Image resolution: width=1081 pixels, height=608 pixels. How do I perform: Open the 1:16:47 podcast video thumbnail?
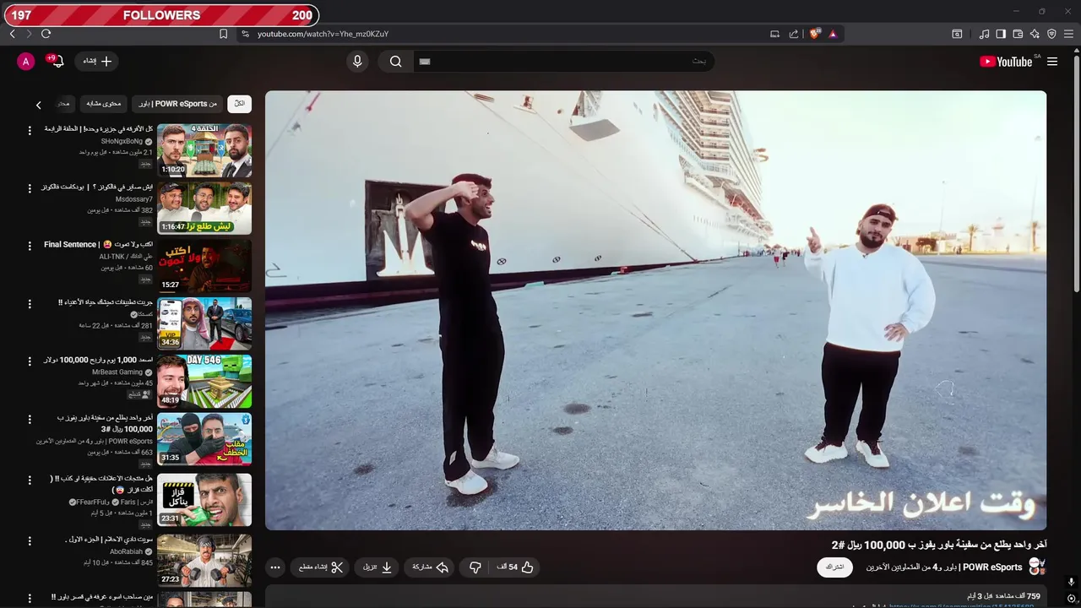pos(204,208)
